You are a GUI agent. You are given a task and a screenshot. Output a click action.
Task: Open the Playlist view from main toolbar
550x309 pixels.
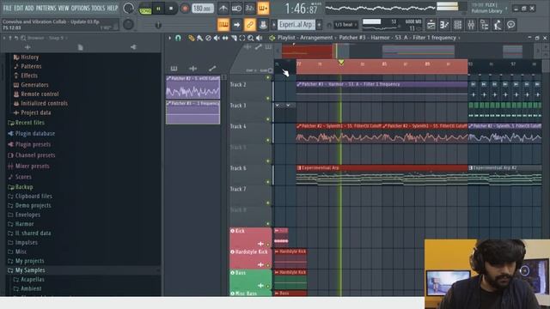pyautogui.click(x=431, y=25)
